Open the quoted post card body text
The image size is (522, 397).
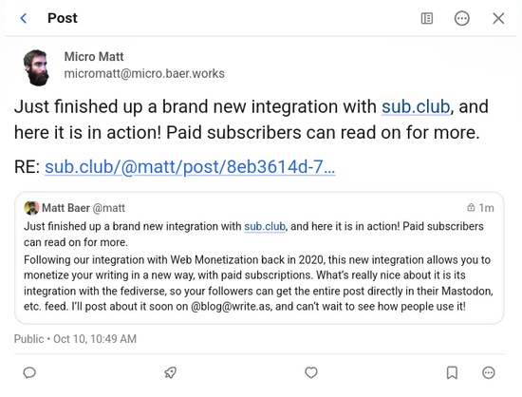[x=258, y=266]
